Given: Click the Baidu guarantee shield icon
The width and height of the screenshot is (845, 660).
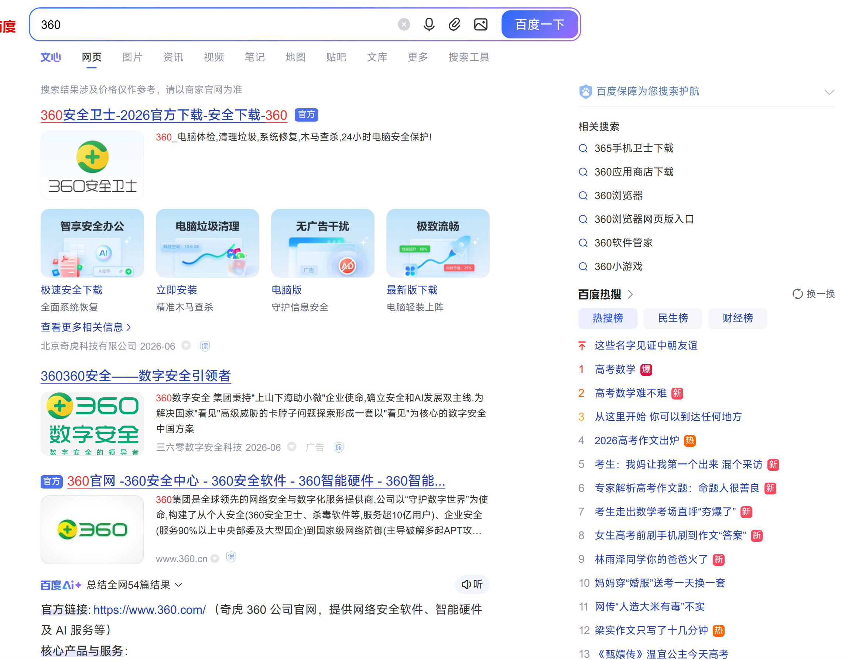Looking at the screenshot, I should coord(585,91).
